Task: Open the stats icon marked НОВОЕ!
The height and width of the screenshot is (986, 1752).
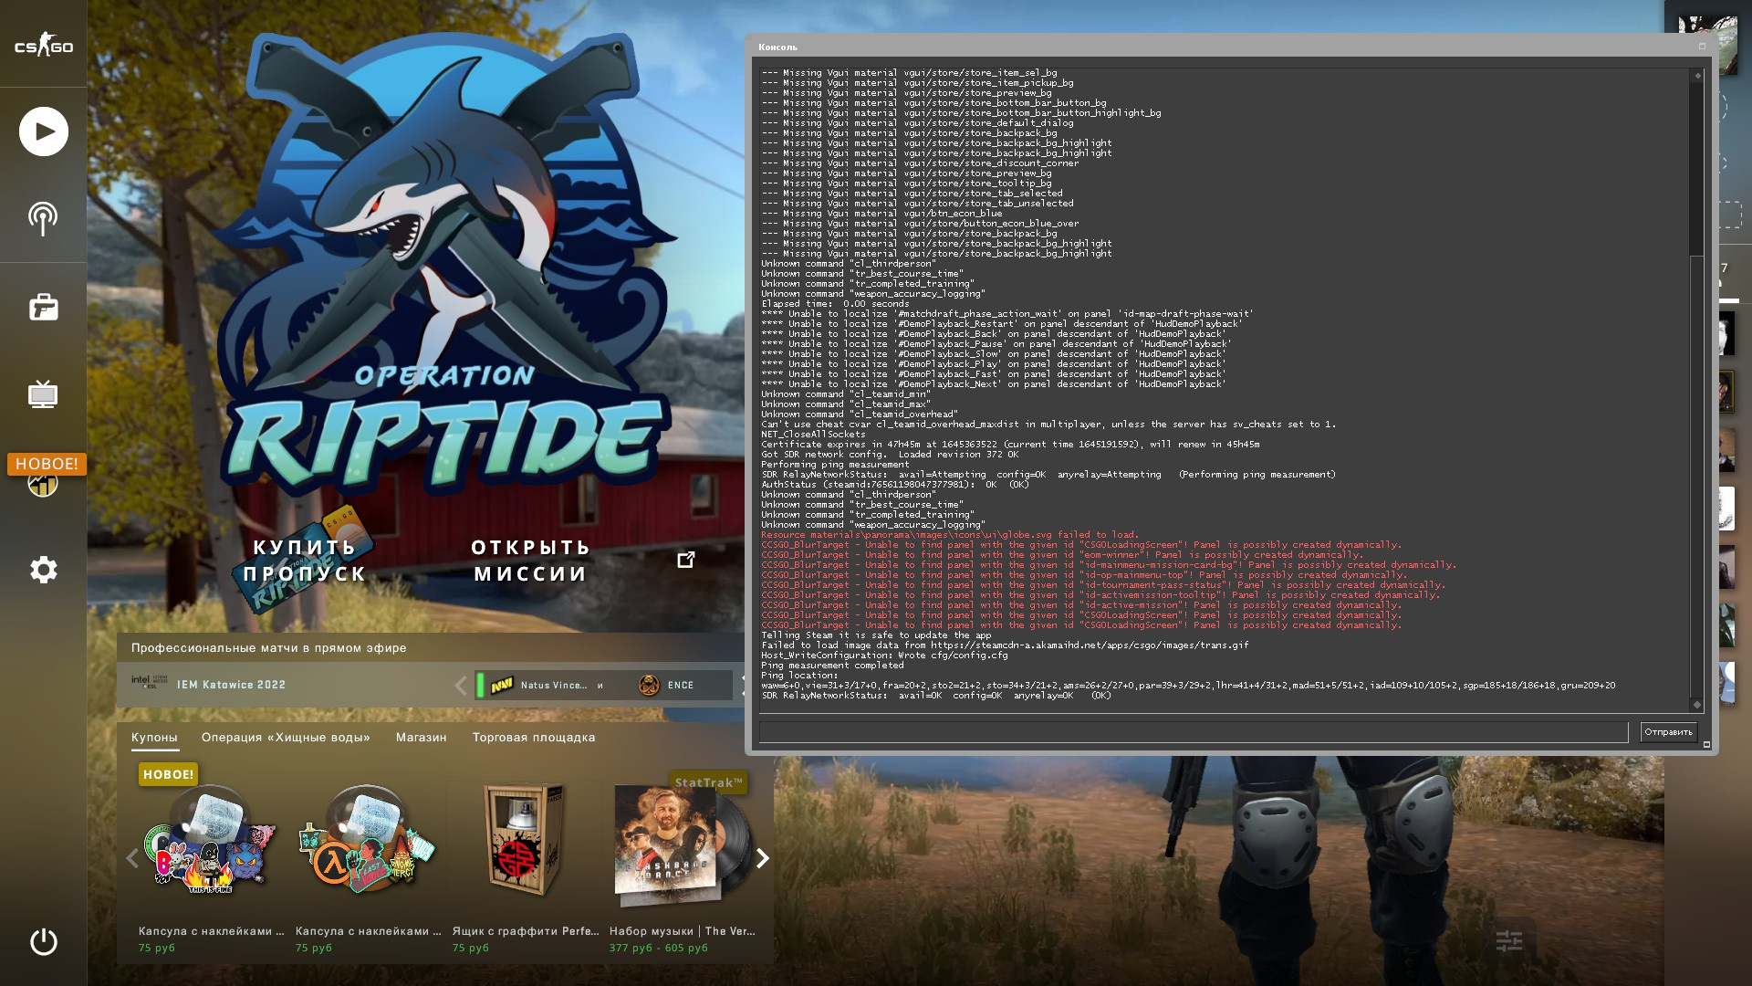Action: point(43,482)
